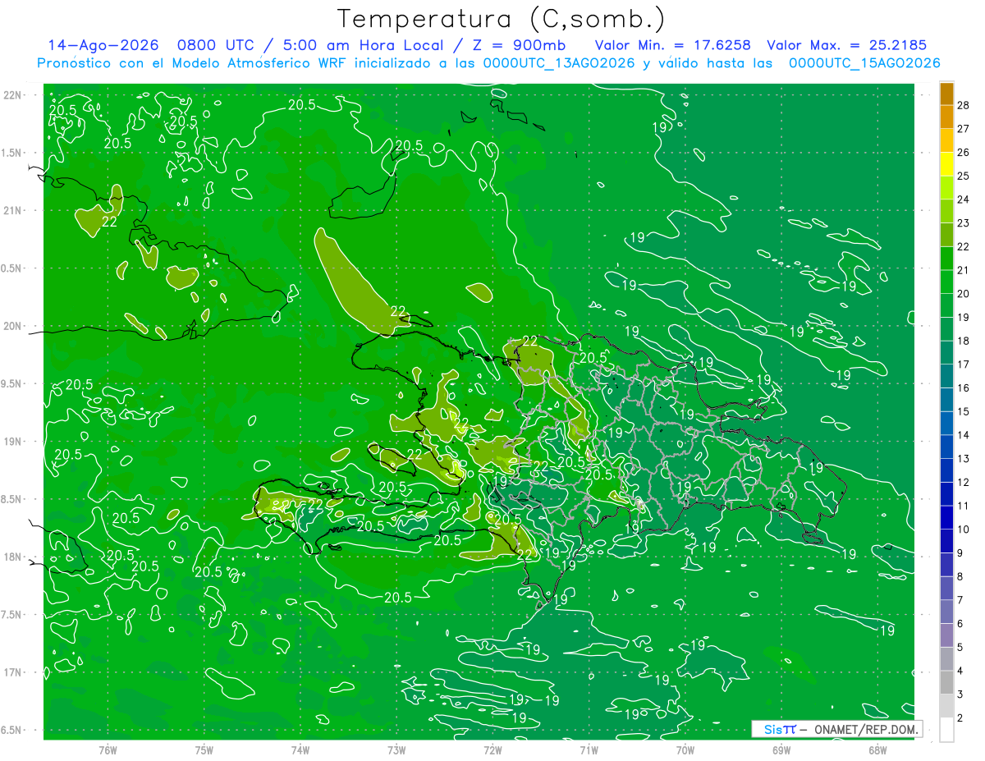
Task: Click the legend value '16'
Action: click(x=964, y=388)
